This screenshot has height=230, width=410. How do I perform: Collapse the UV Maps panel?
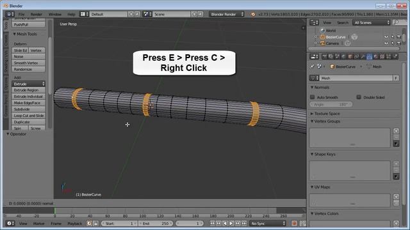tap(320, 187)
